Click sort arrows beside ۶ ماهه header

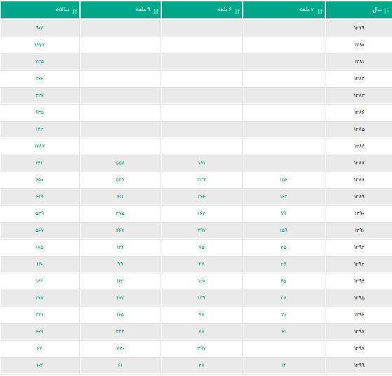click(237, 11)
